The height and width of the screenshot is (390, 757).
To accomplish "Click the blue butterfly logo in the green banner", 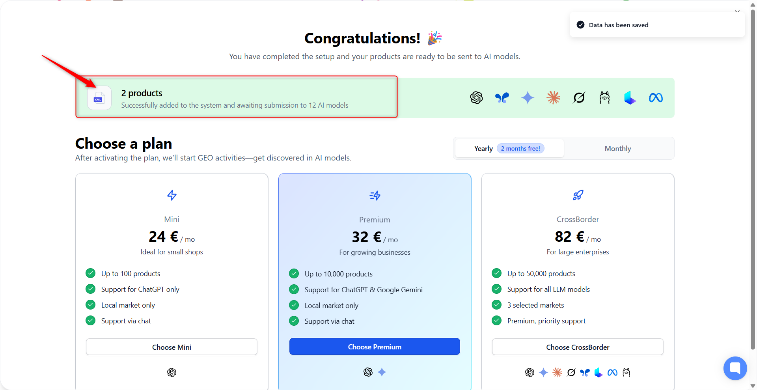I will tap(502, 97).
